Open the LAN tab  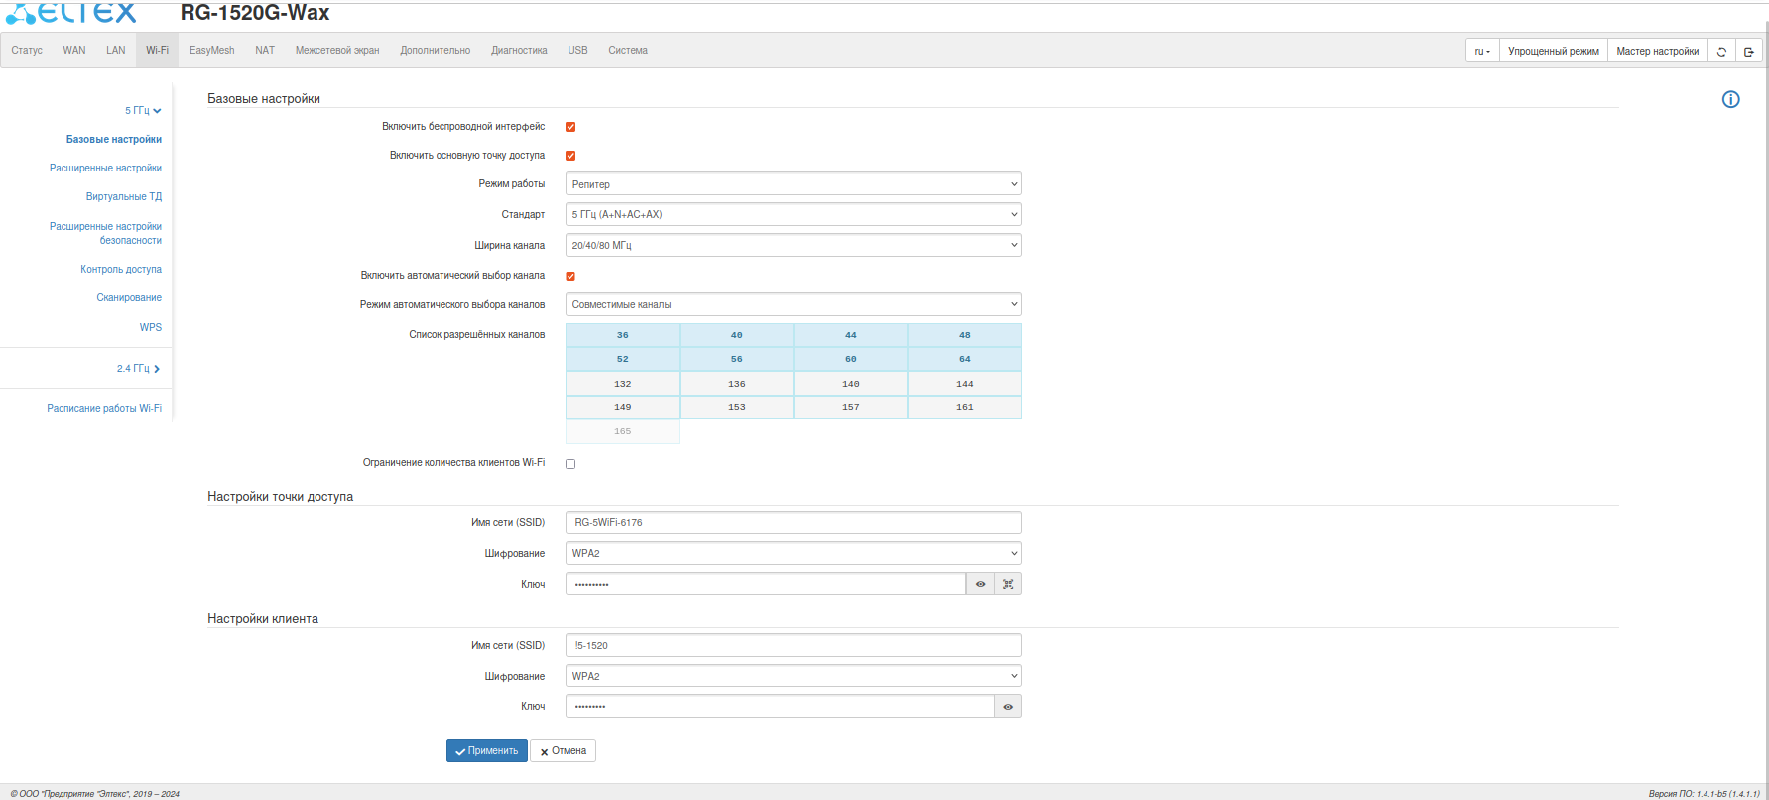click(x=116, y=50)
